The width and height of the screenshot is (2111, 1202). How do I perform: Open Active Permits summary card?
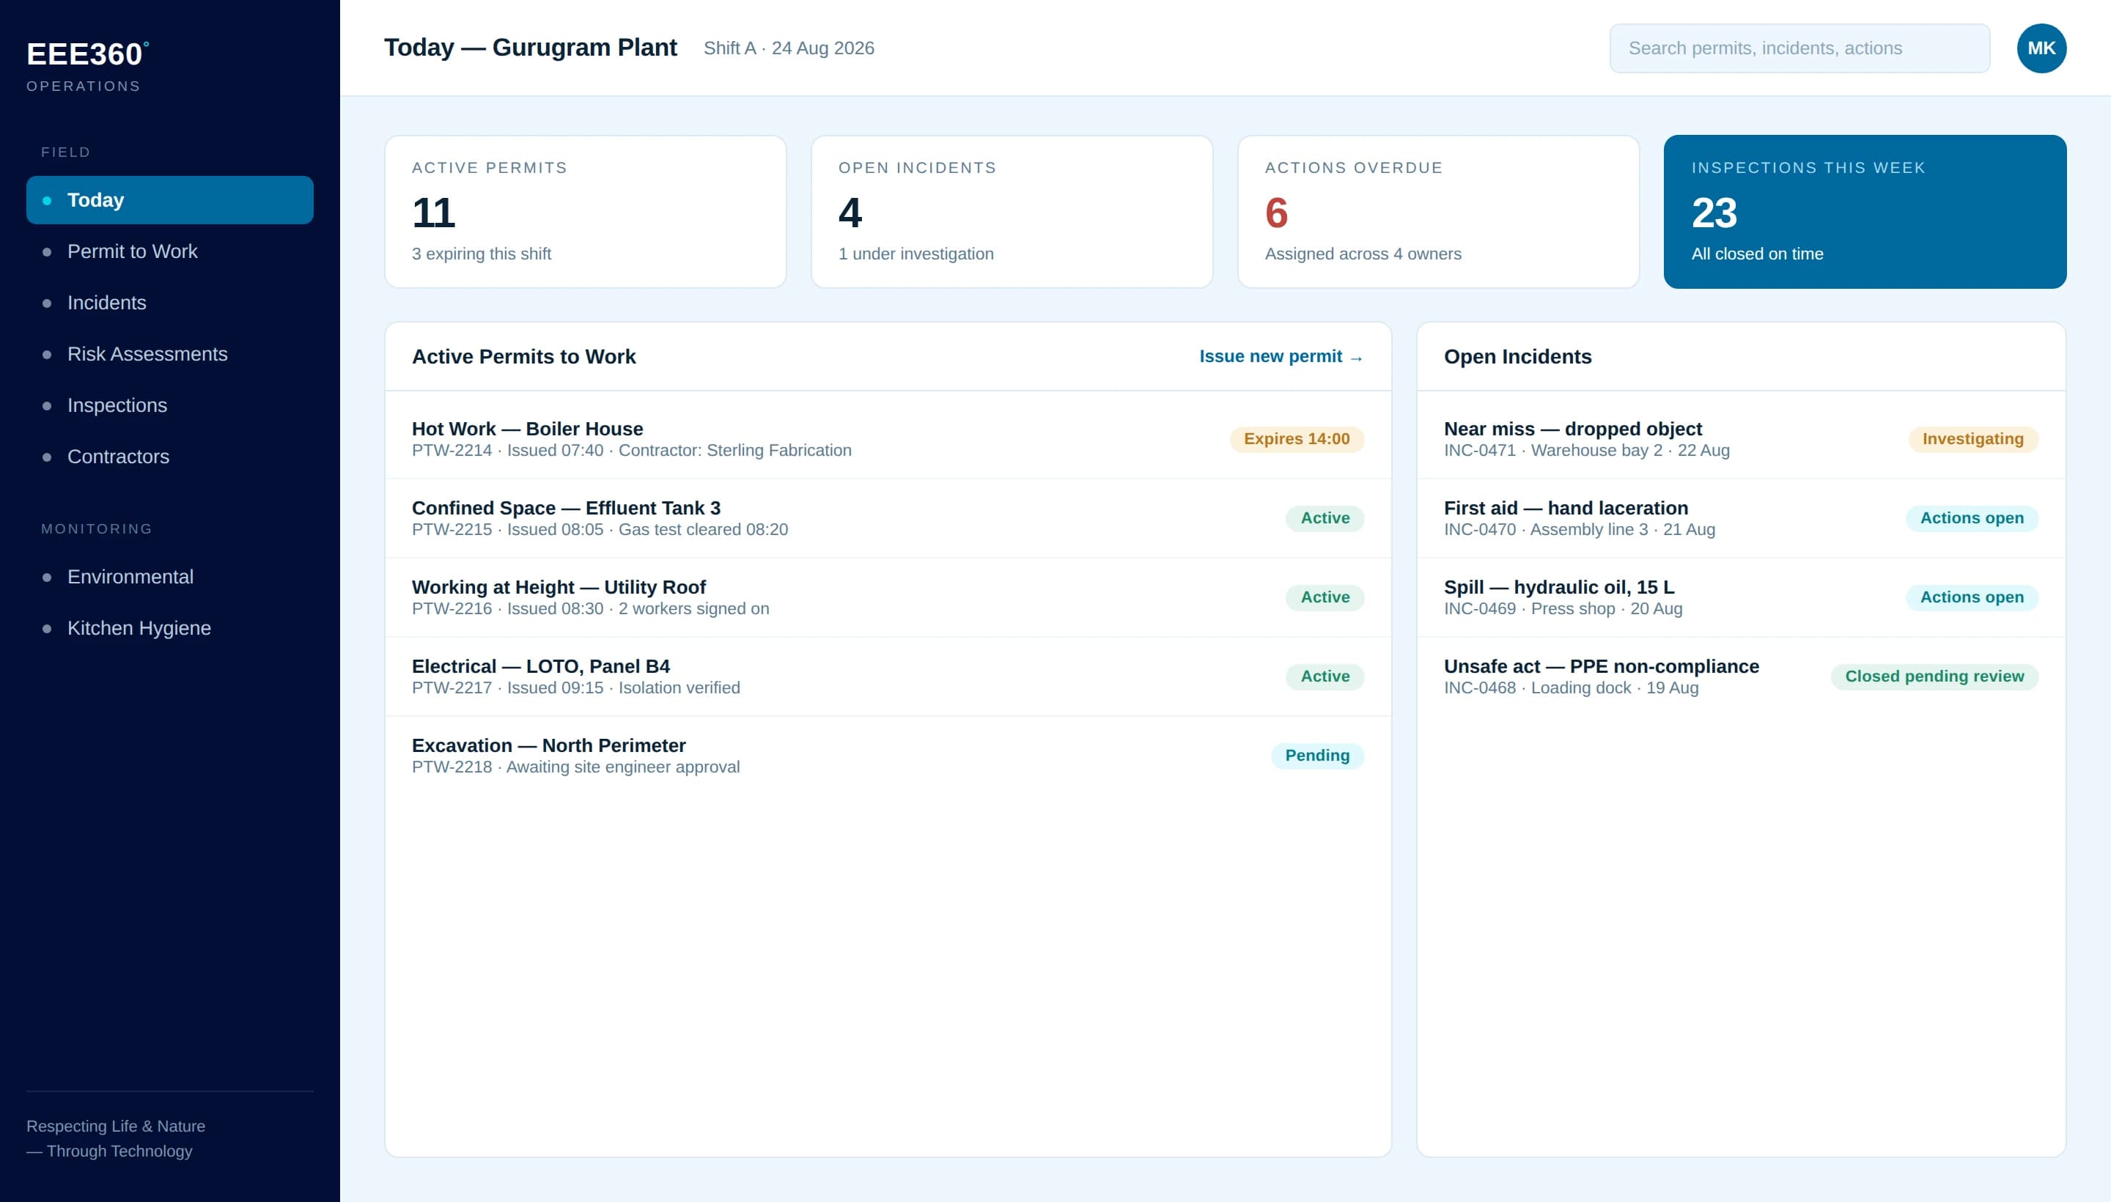click(x=586, y=211)
